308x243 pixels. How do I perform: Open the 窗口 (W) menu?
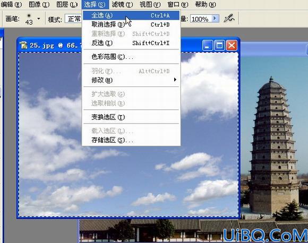[178, 4]
